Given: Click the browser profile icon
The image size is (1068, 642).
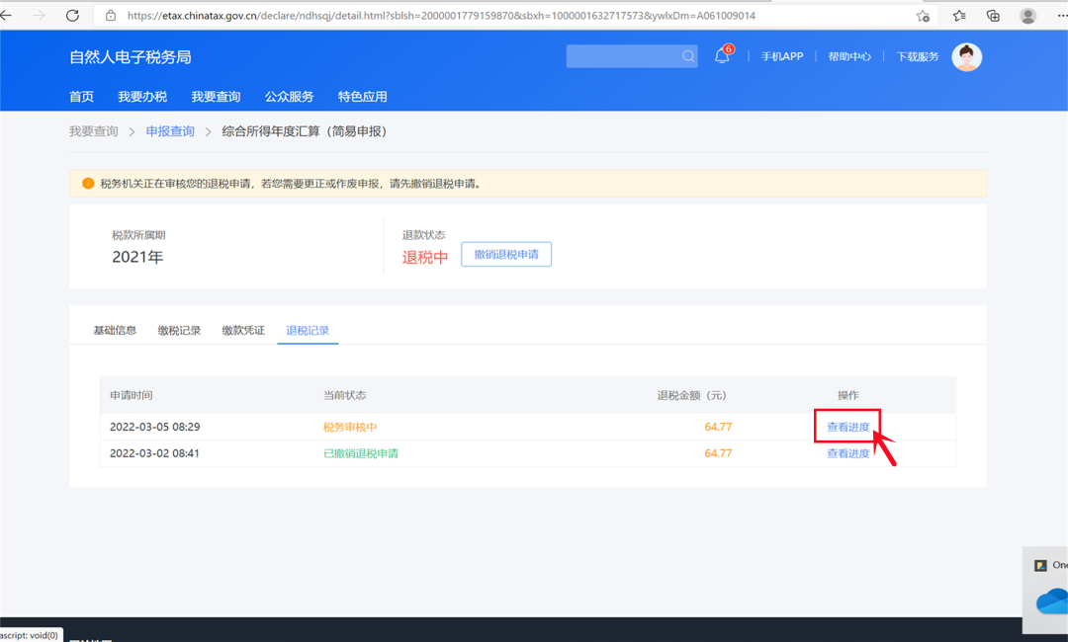Looking at the screenshot, I should point(1027,16).
